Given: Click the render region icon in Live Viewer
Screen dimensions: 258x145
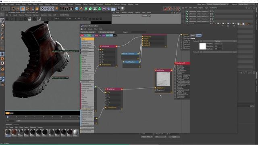Looking at the screenshot, I should (x=39, y=19).
